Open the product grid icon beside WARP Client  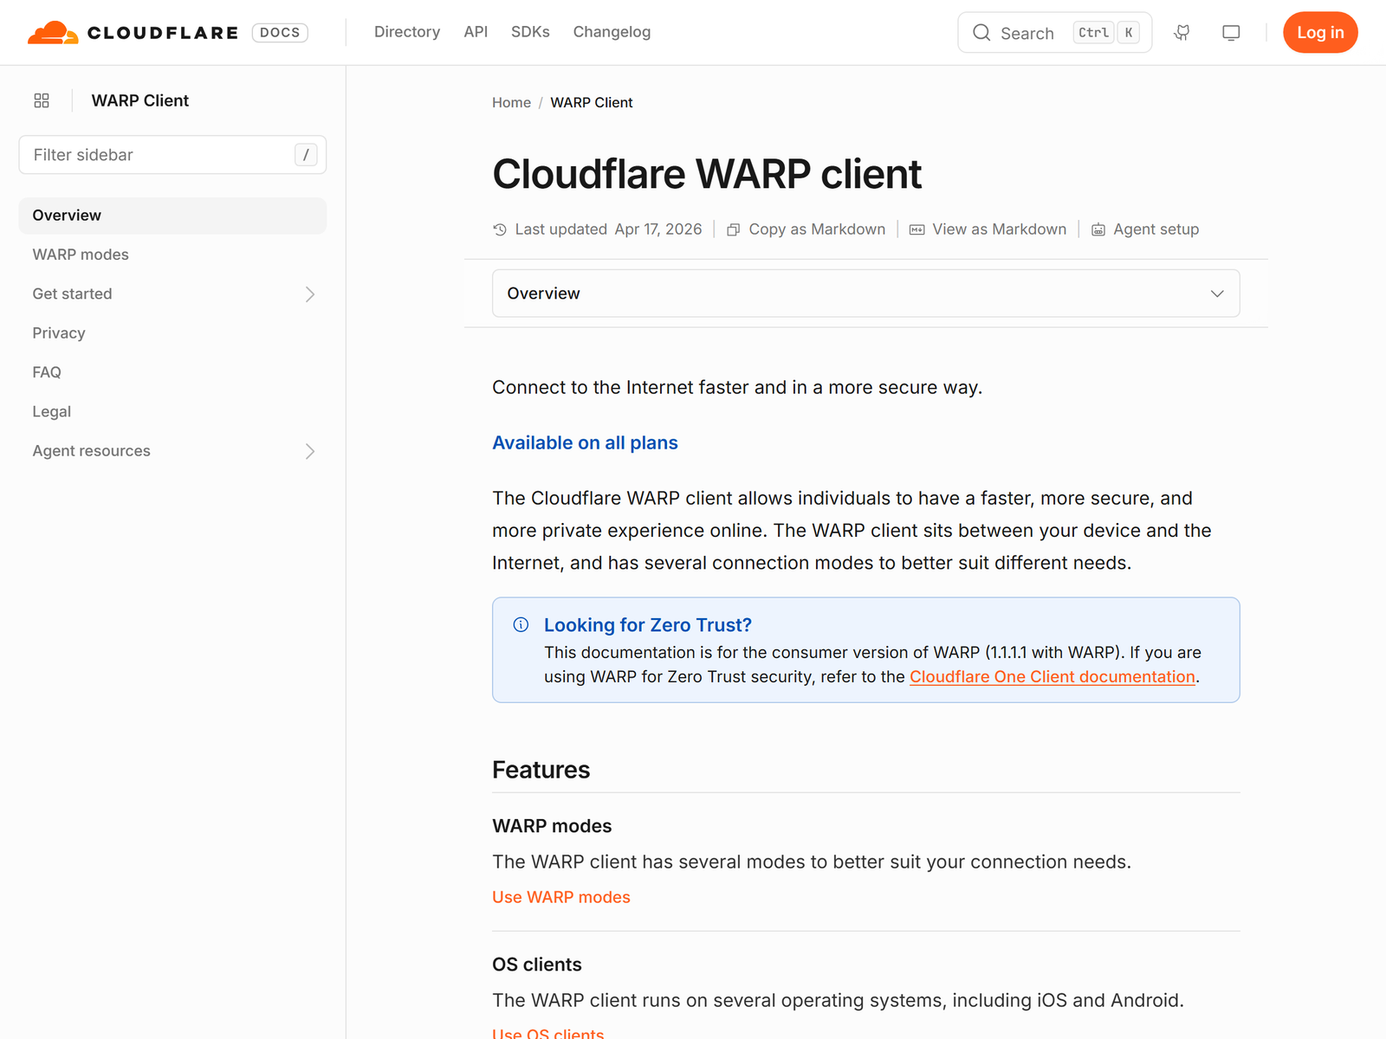[x=42, y=100]
